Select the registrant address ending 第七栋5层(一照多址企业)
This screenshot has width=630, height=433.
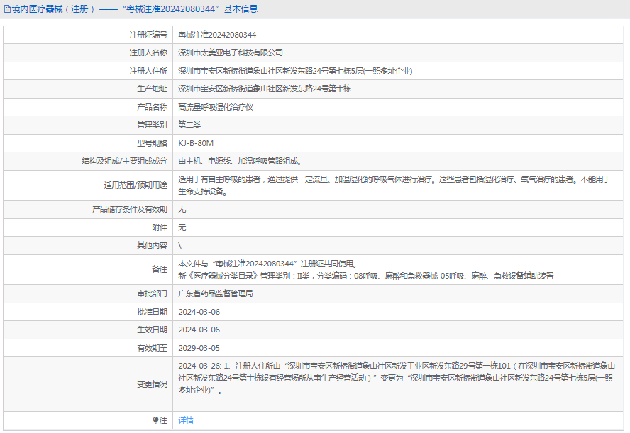tap(295, 71)
